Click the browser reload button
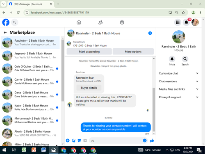 point(18,13)
